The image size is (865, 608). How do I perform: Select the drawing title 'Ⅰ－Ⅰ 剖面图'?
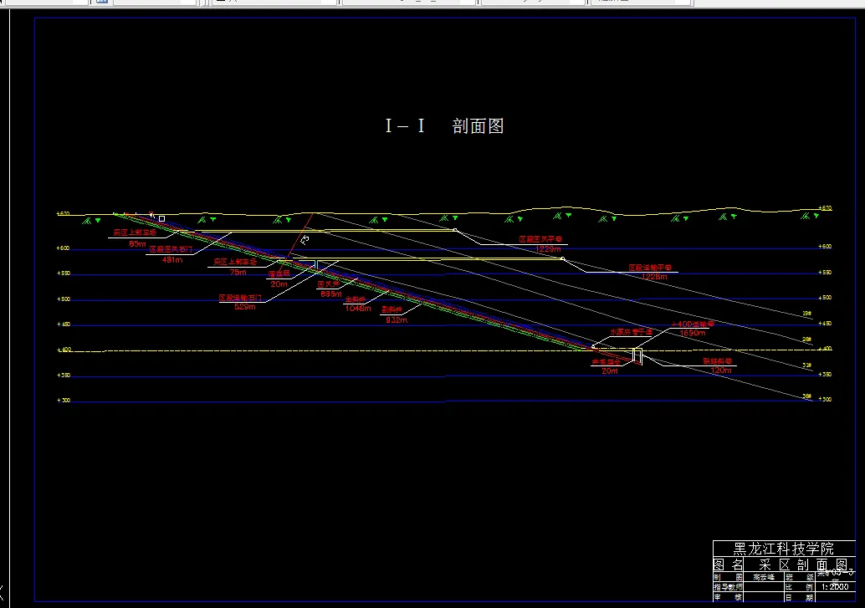(x=445, y=125)
